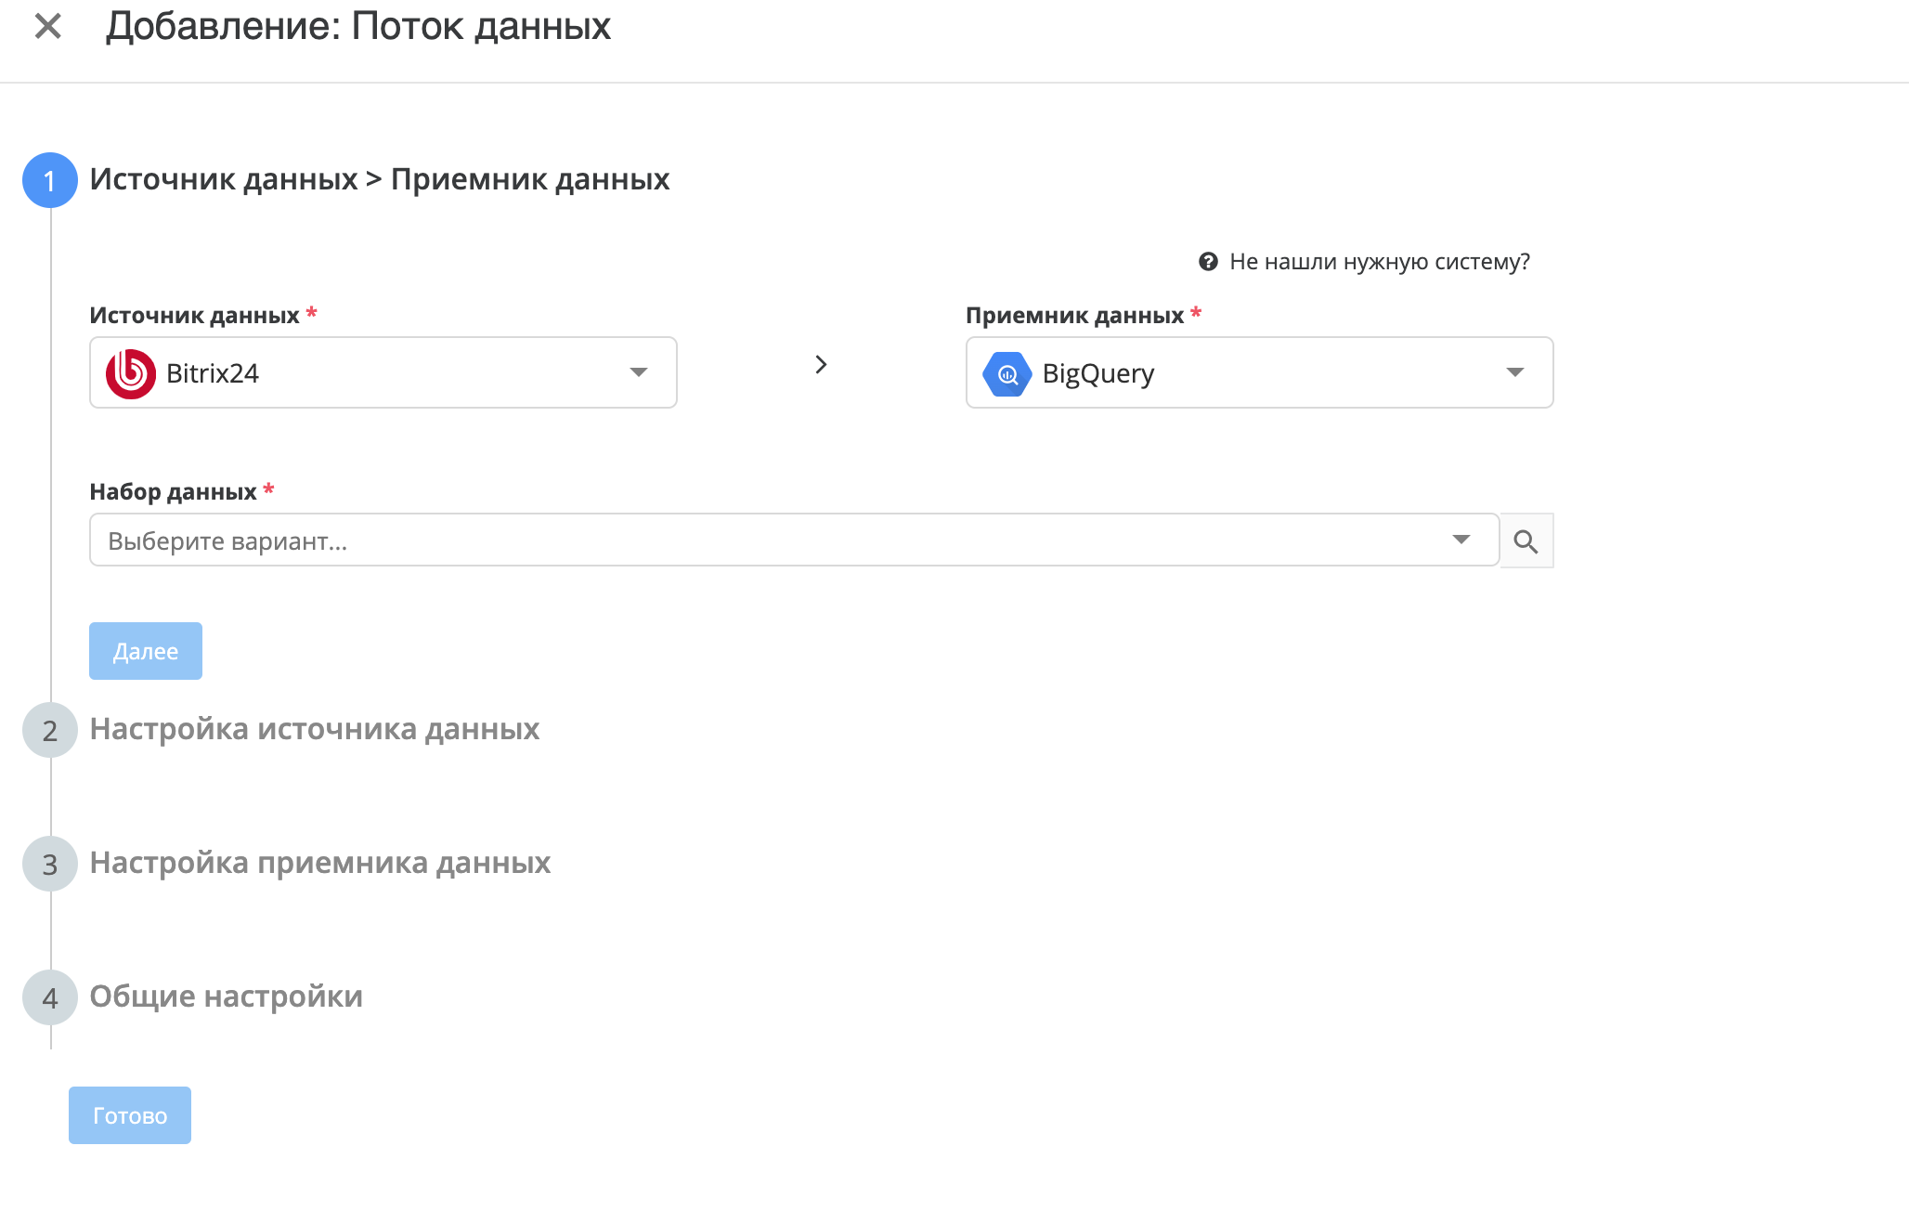1909x1224 pixels.
Task: Click the step 3 circle indicator
Action: 50,864
